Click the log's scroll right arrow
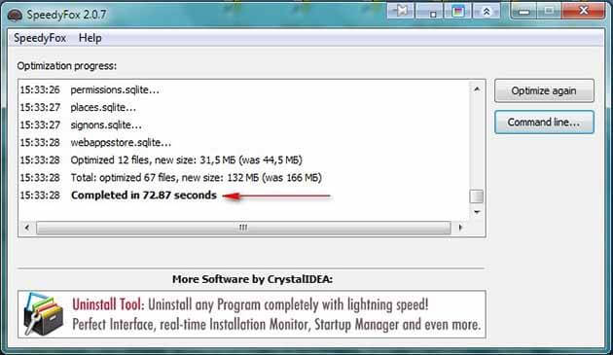 coord(459,228)
